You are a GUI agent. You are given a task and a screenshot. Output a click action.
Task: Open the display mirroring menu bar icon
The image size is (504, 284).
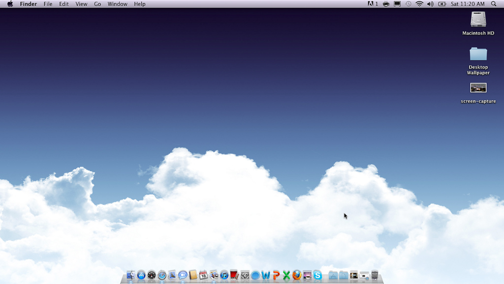(x=397, y=4)
